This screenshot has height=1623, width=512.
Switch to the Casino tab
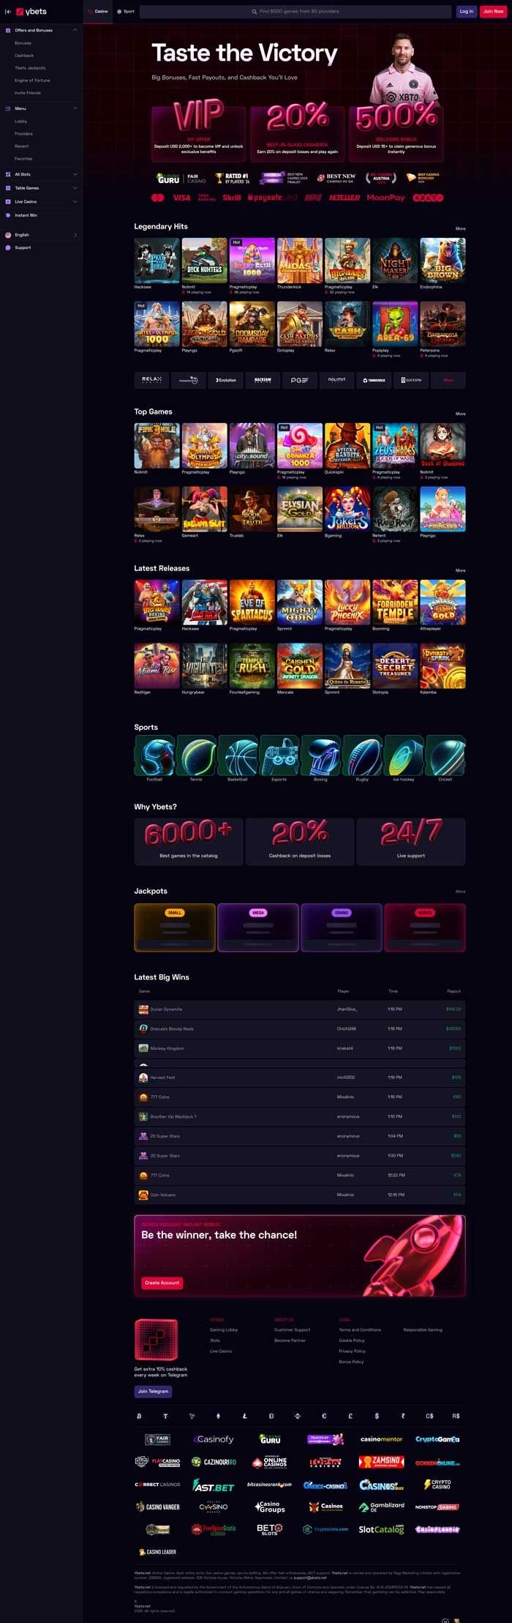[98, 12]
